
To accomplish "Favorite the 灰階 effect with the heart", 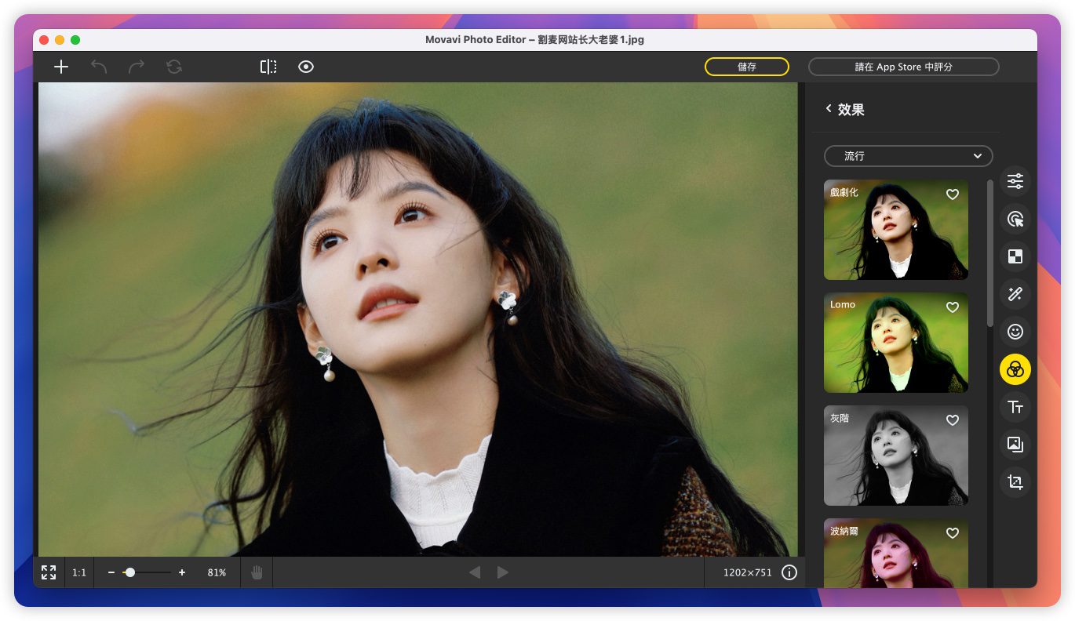I will [x=953, y=420].
